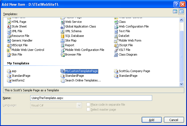Choose the Web Service template icon
The width and height of the screenshot is (187, 126).
(63, 22)
